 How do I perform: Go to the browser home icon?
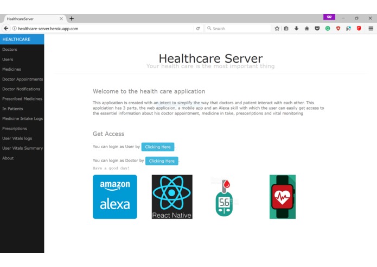307,29
